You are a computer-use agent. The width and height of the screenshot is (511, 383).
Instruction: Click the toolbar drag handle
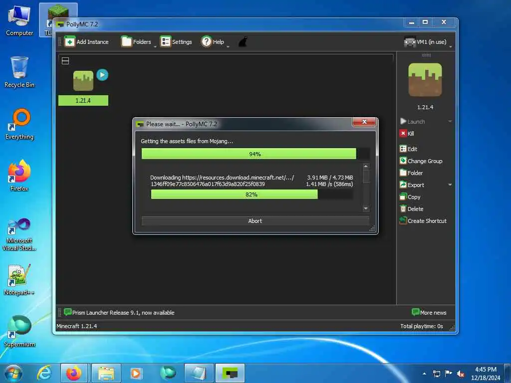[x=60, y=42]
